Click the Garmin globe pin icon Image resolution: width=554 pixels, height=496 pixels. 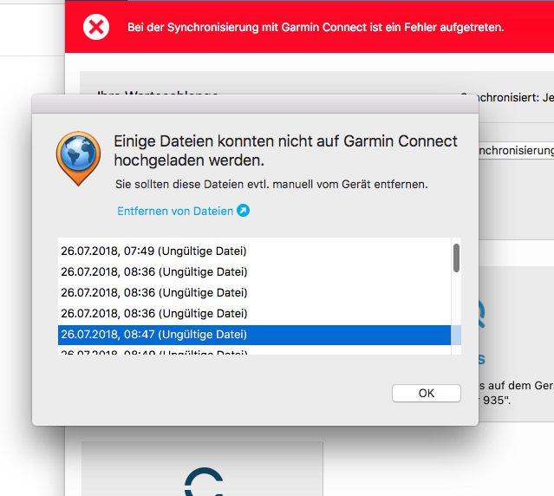click(x=78, y=159)
